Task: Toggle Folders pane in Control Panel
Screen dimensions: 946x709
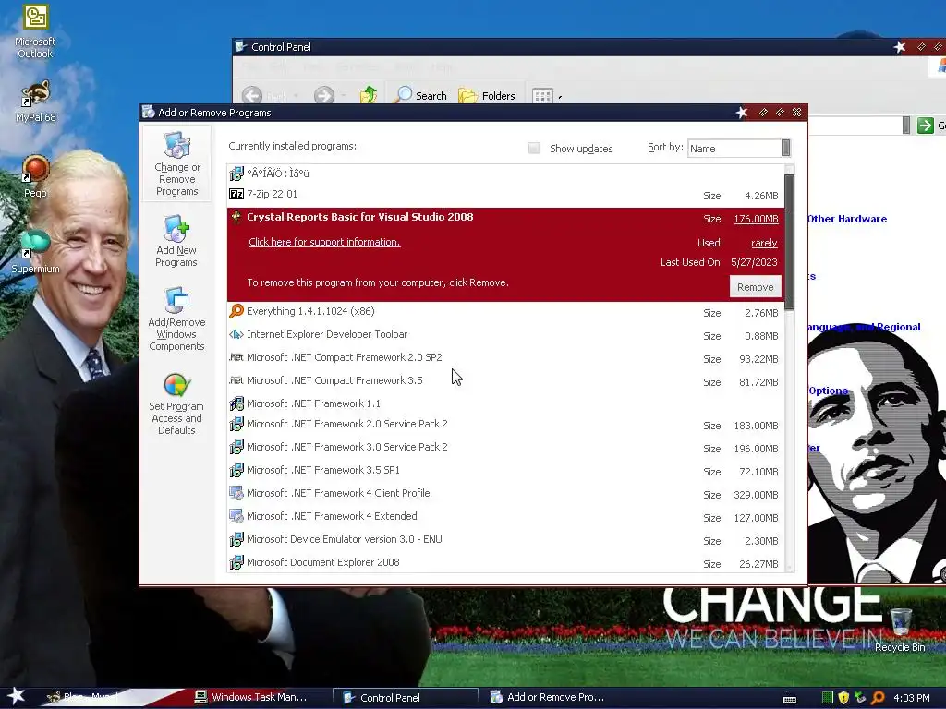Action: pos(487,95)
